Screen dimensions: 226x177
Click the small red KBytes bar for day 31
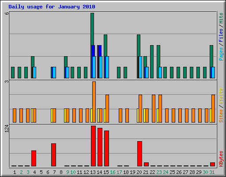click(212, 164)
